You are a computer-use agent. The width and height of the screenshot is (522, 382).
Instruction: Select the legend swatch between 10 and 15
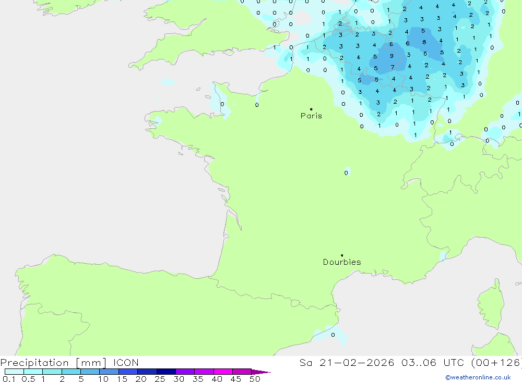coord(109,372)
